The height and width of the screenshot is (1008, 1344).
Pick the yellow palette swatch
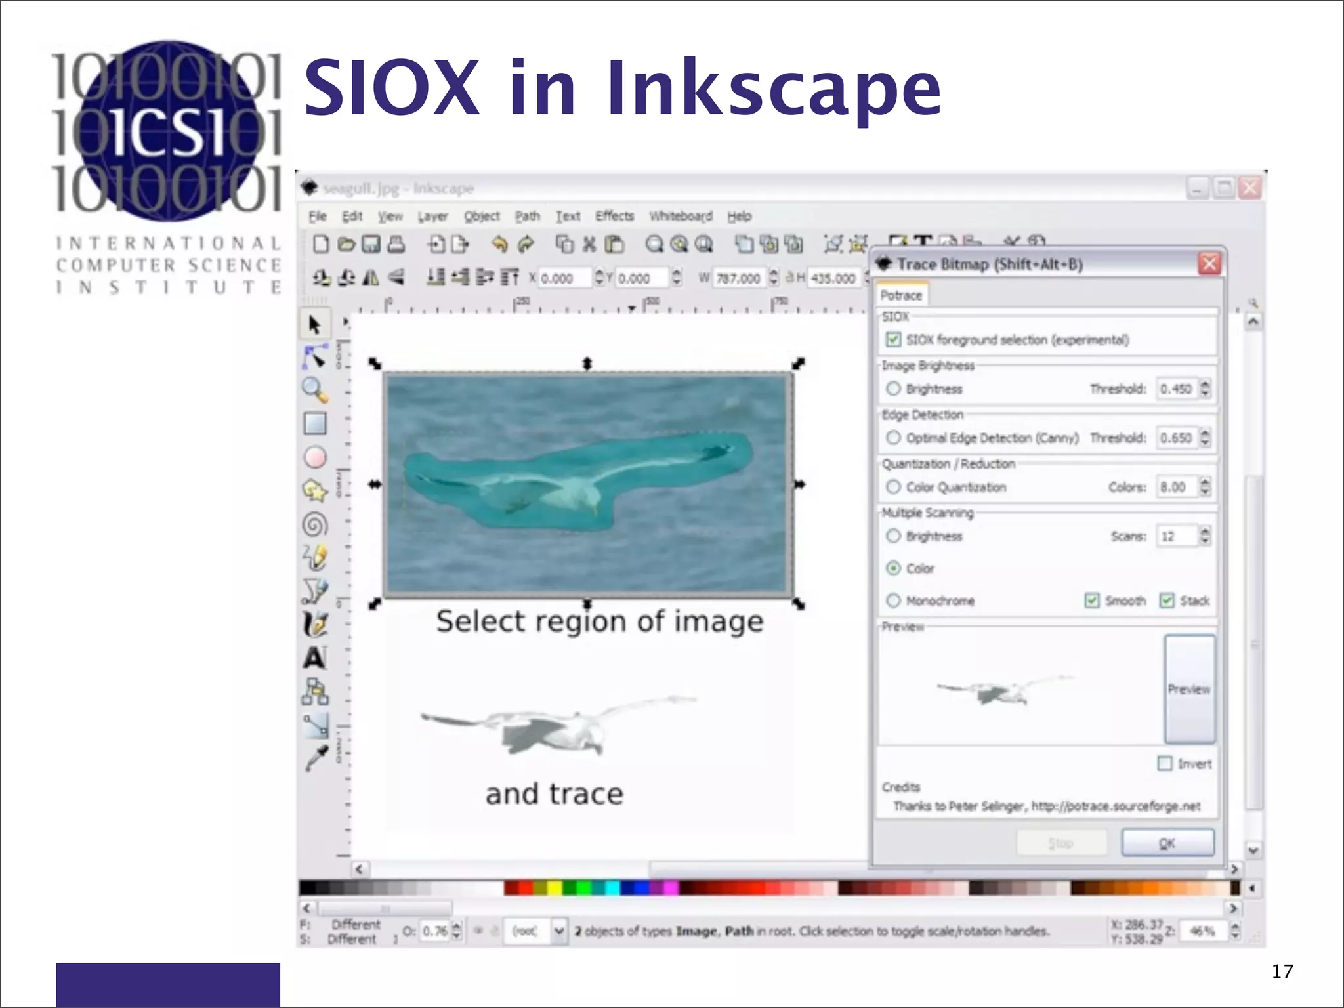point(555,889)
